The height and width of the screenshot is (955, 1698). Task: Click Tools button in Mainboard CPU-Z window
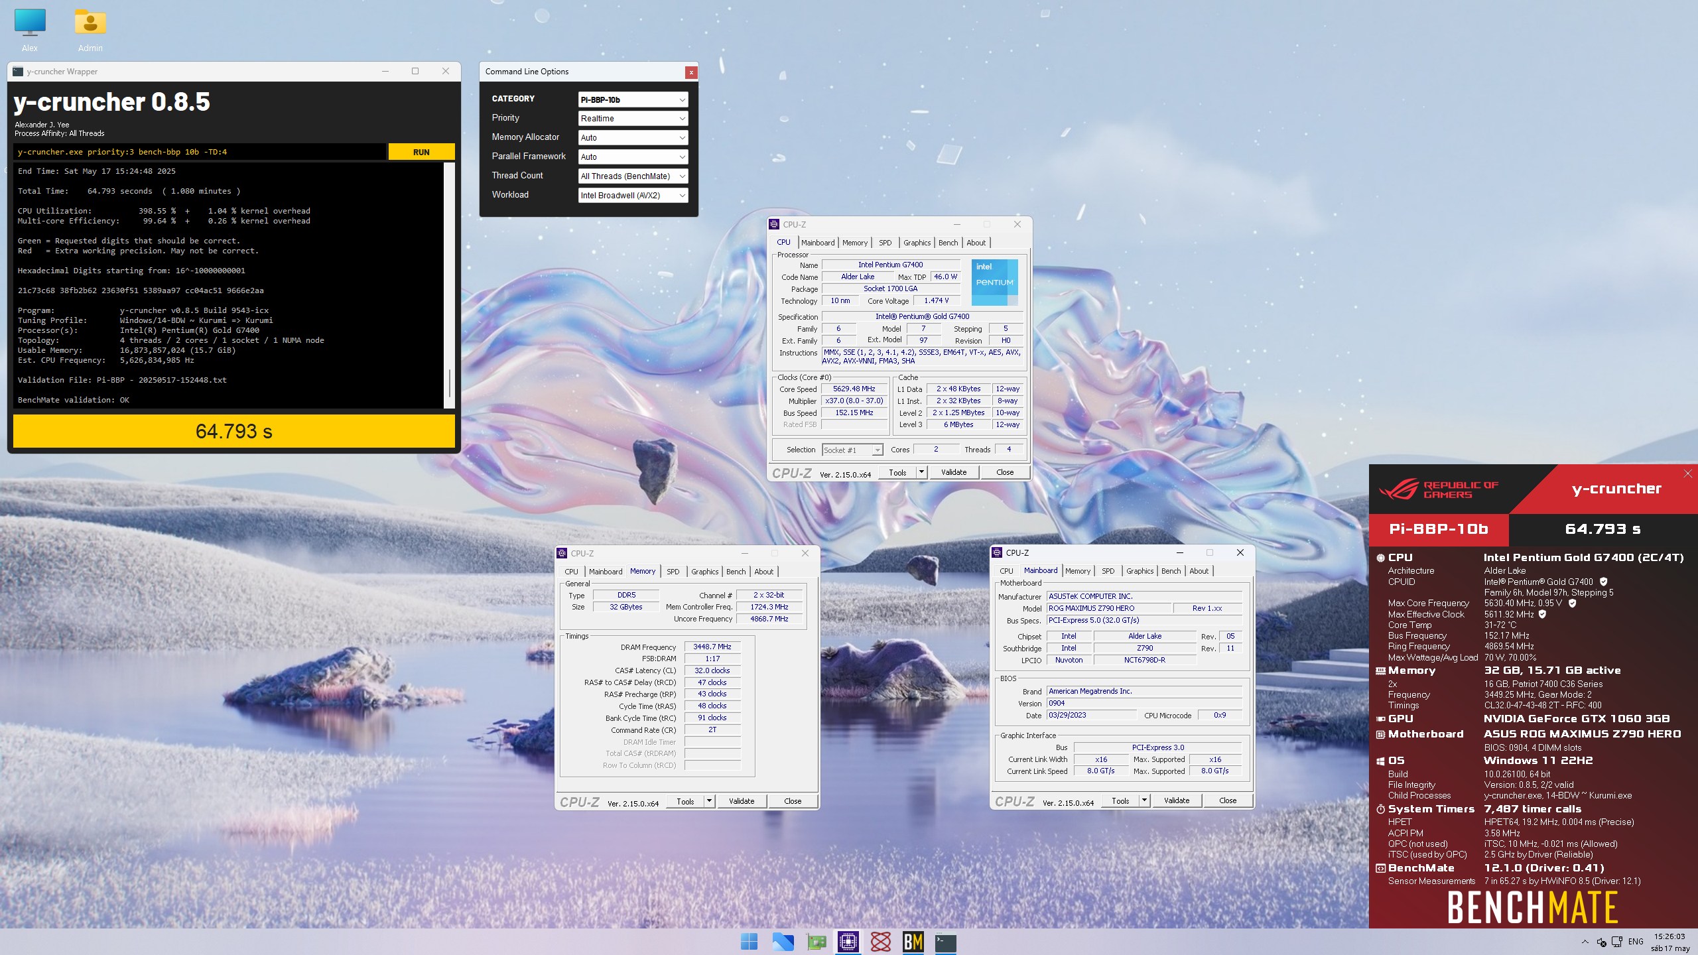[x=1120, y=800]
